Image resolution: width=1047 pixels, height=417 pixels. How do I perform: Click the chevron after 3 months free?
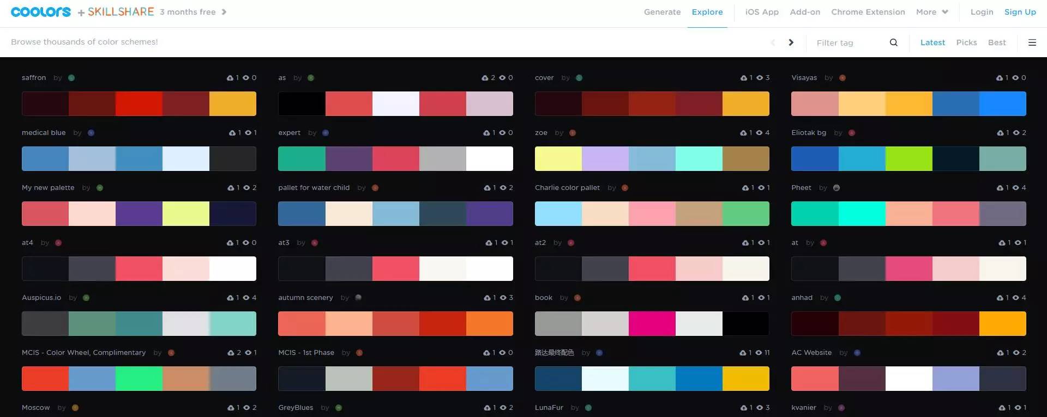pyautogui.click(x=224, y=12)
